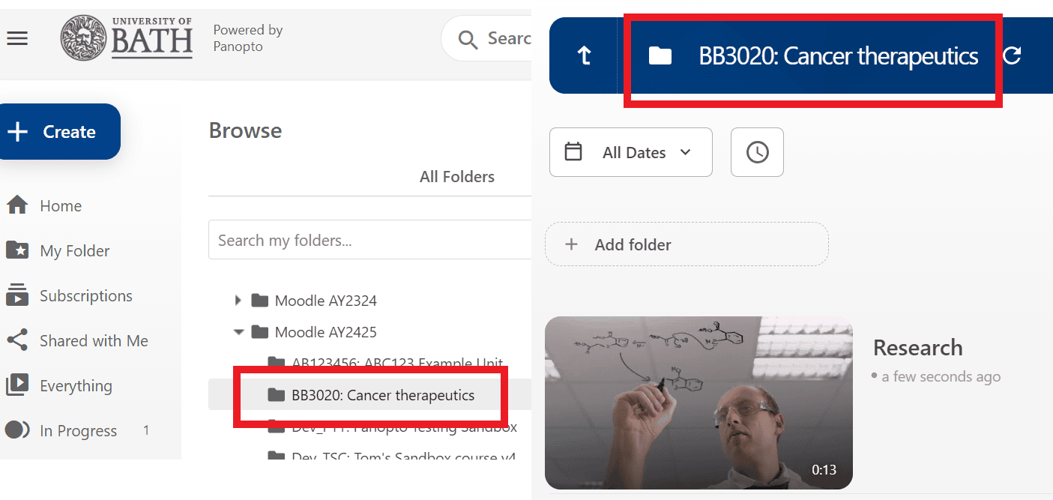Open the In Progress panel
Image resolution: width=1053 pixels, height=500 pixels.
[16, 430]
